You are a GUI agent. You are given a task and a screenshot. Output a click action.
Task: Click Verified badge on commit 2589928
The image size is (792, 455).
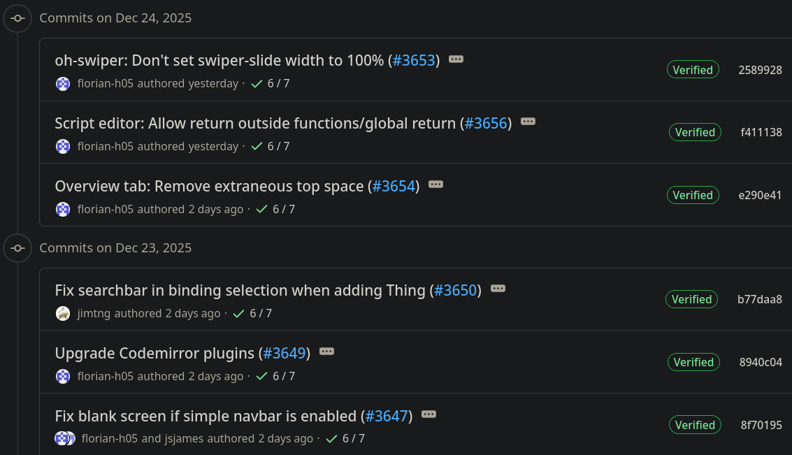[692, 70]
